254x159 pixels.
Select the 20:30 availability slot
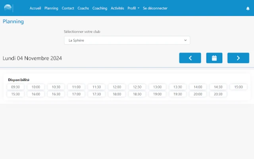218,94
